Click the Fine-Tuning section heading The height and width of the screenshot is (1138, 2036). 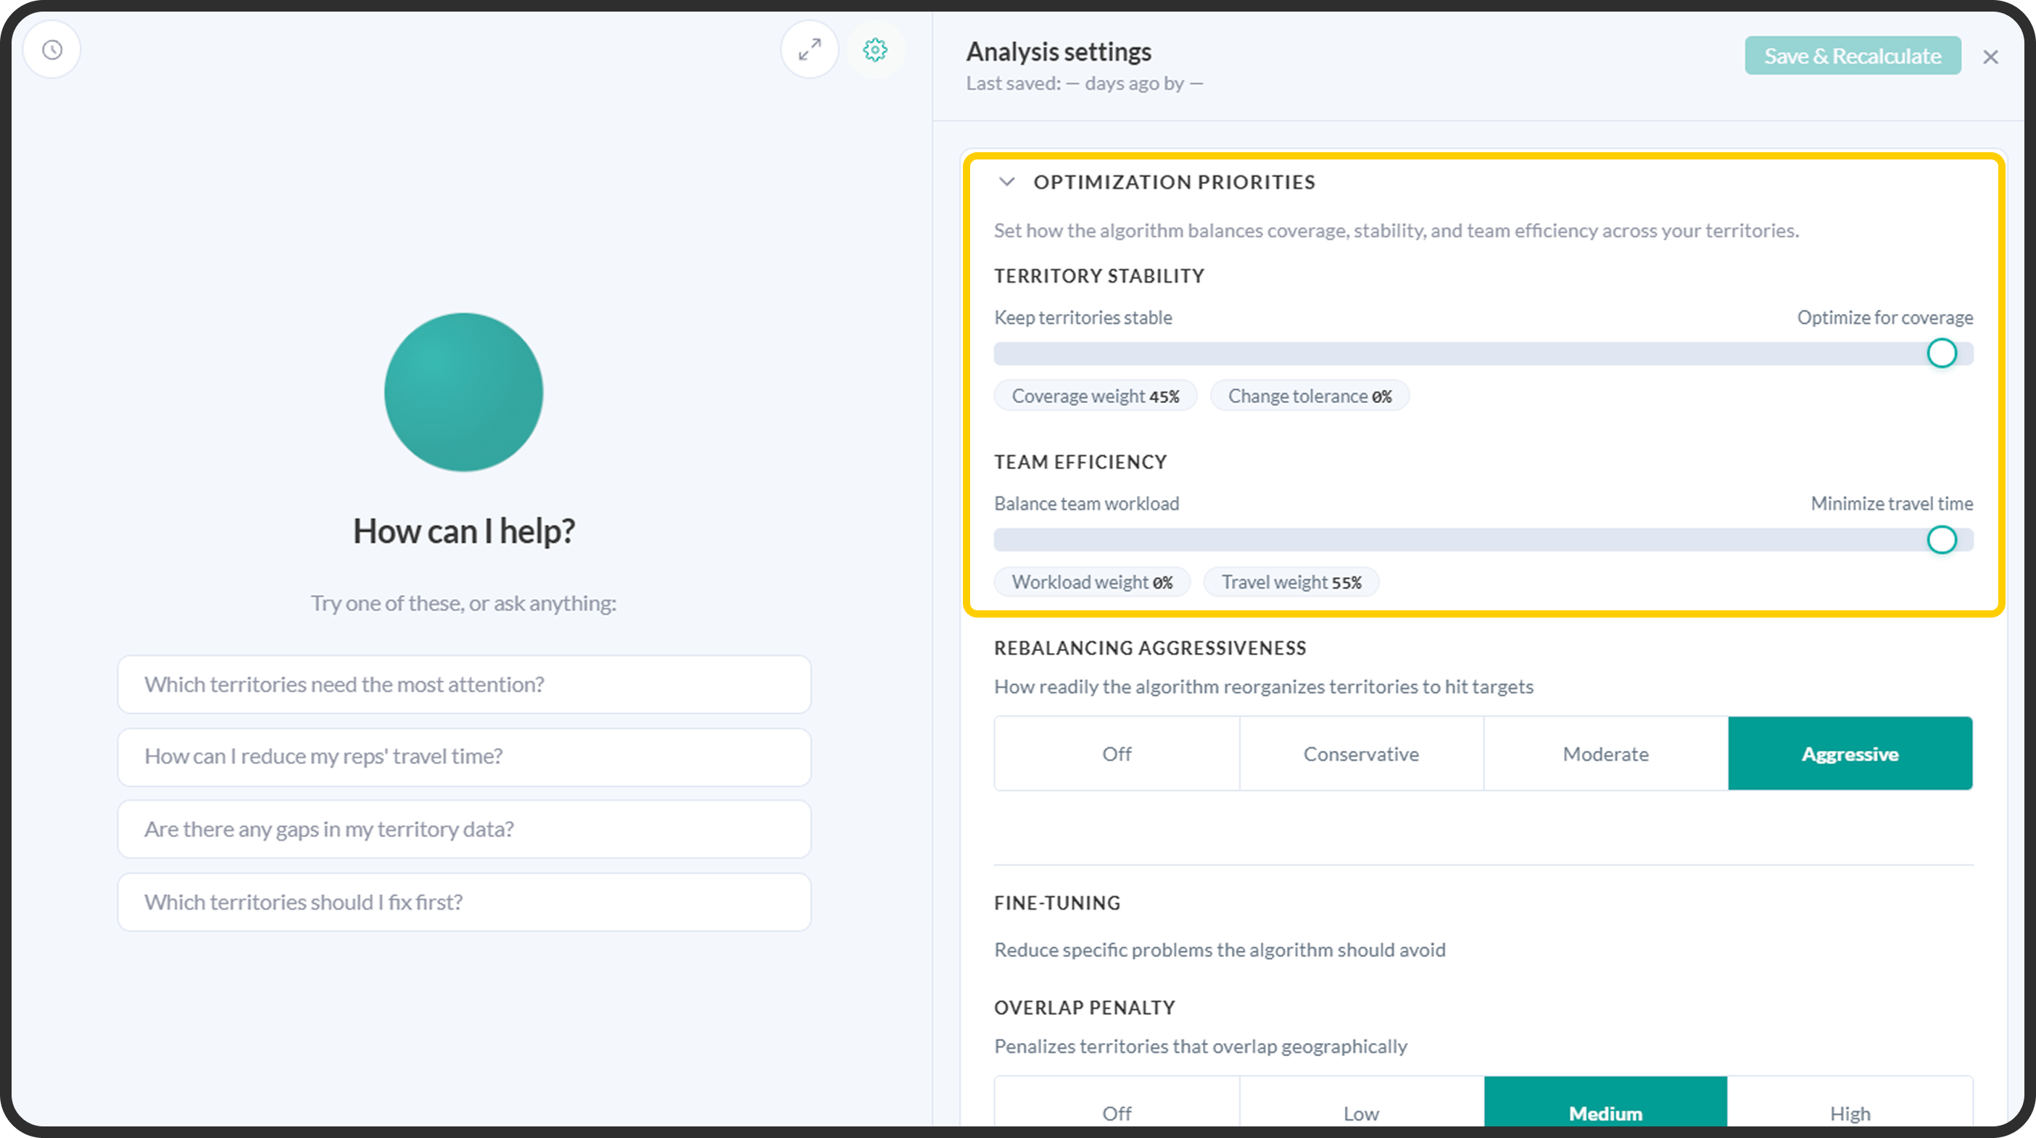point(1056,902)
